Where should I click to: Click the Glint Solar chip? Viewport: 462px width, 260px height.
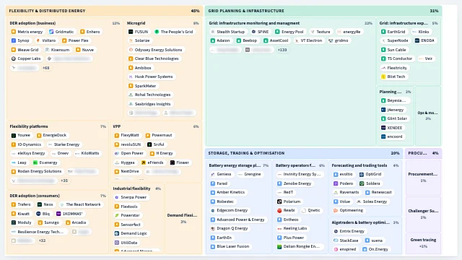[395, 118]
